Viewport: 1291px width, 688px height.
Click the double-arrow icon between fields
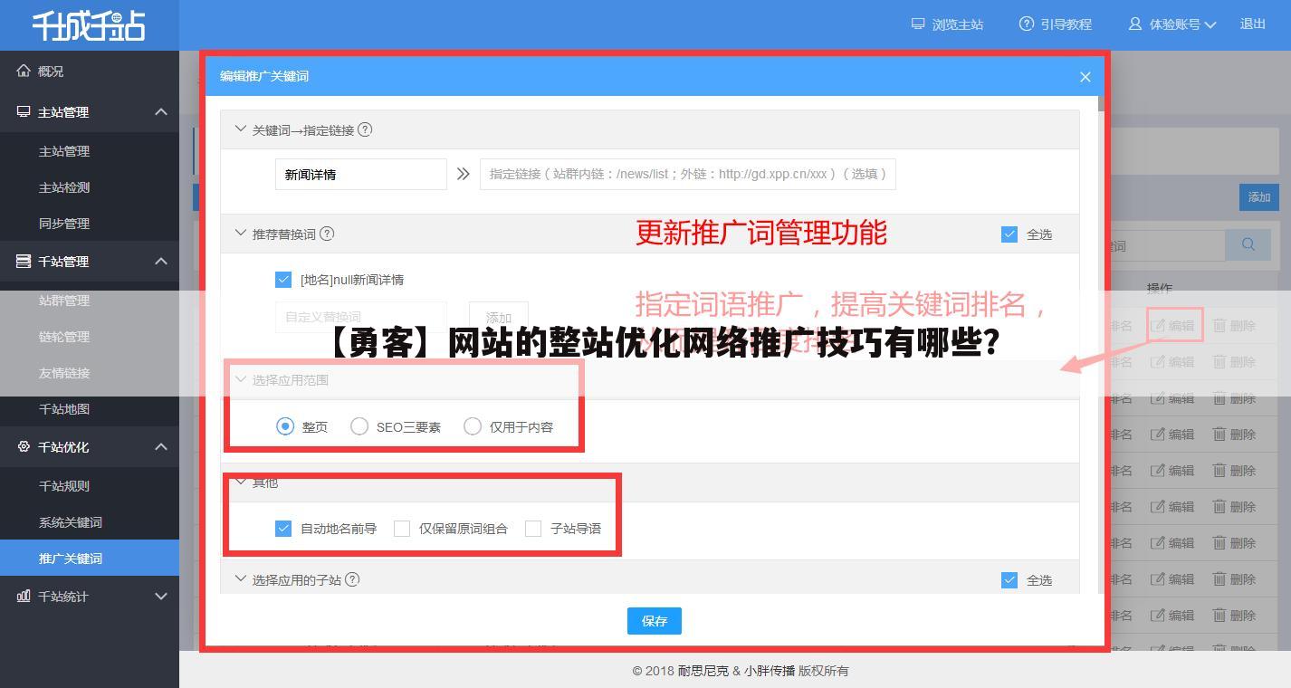pos(464,174)
